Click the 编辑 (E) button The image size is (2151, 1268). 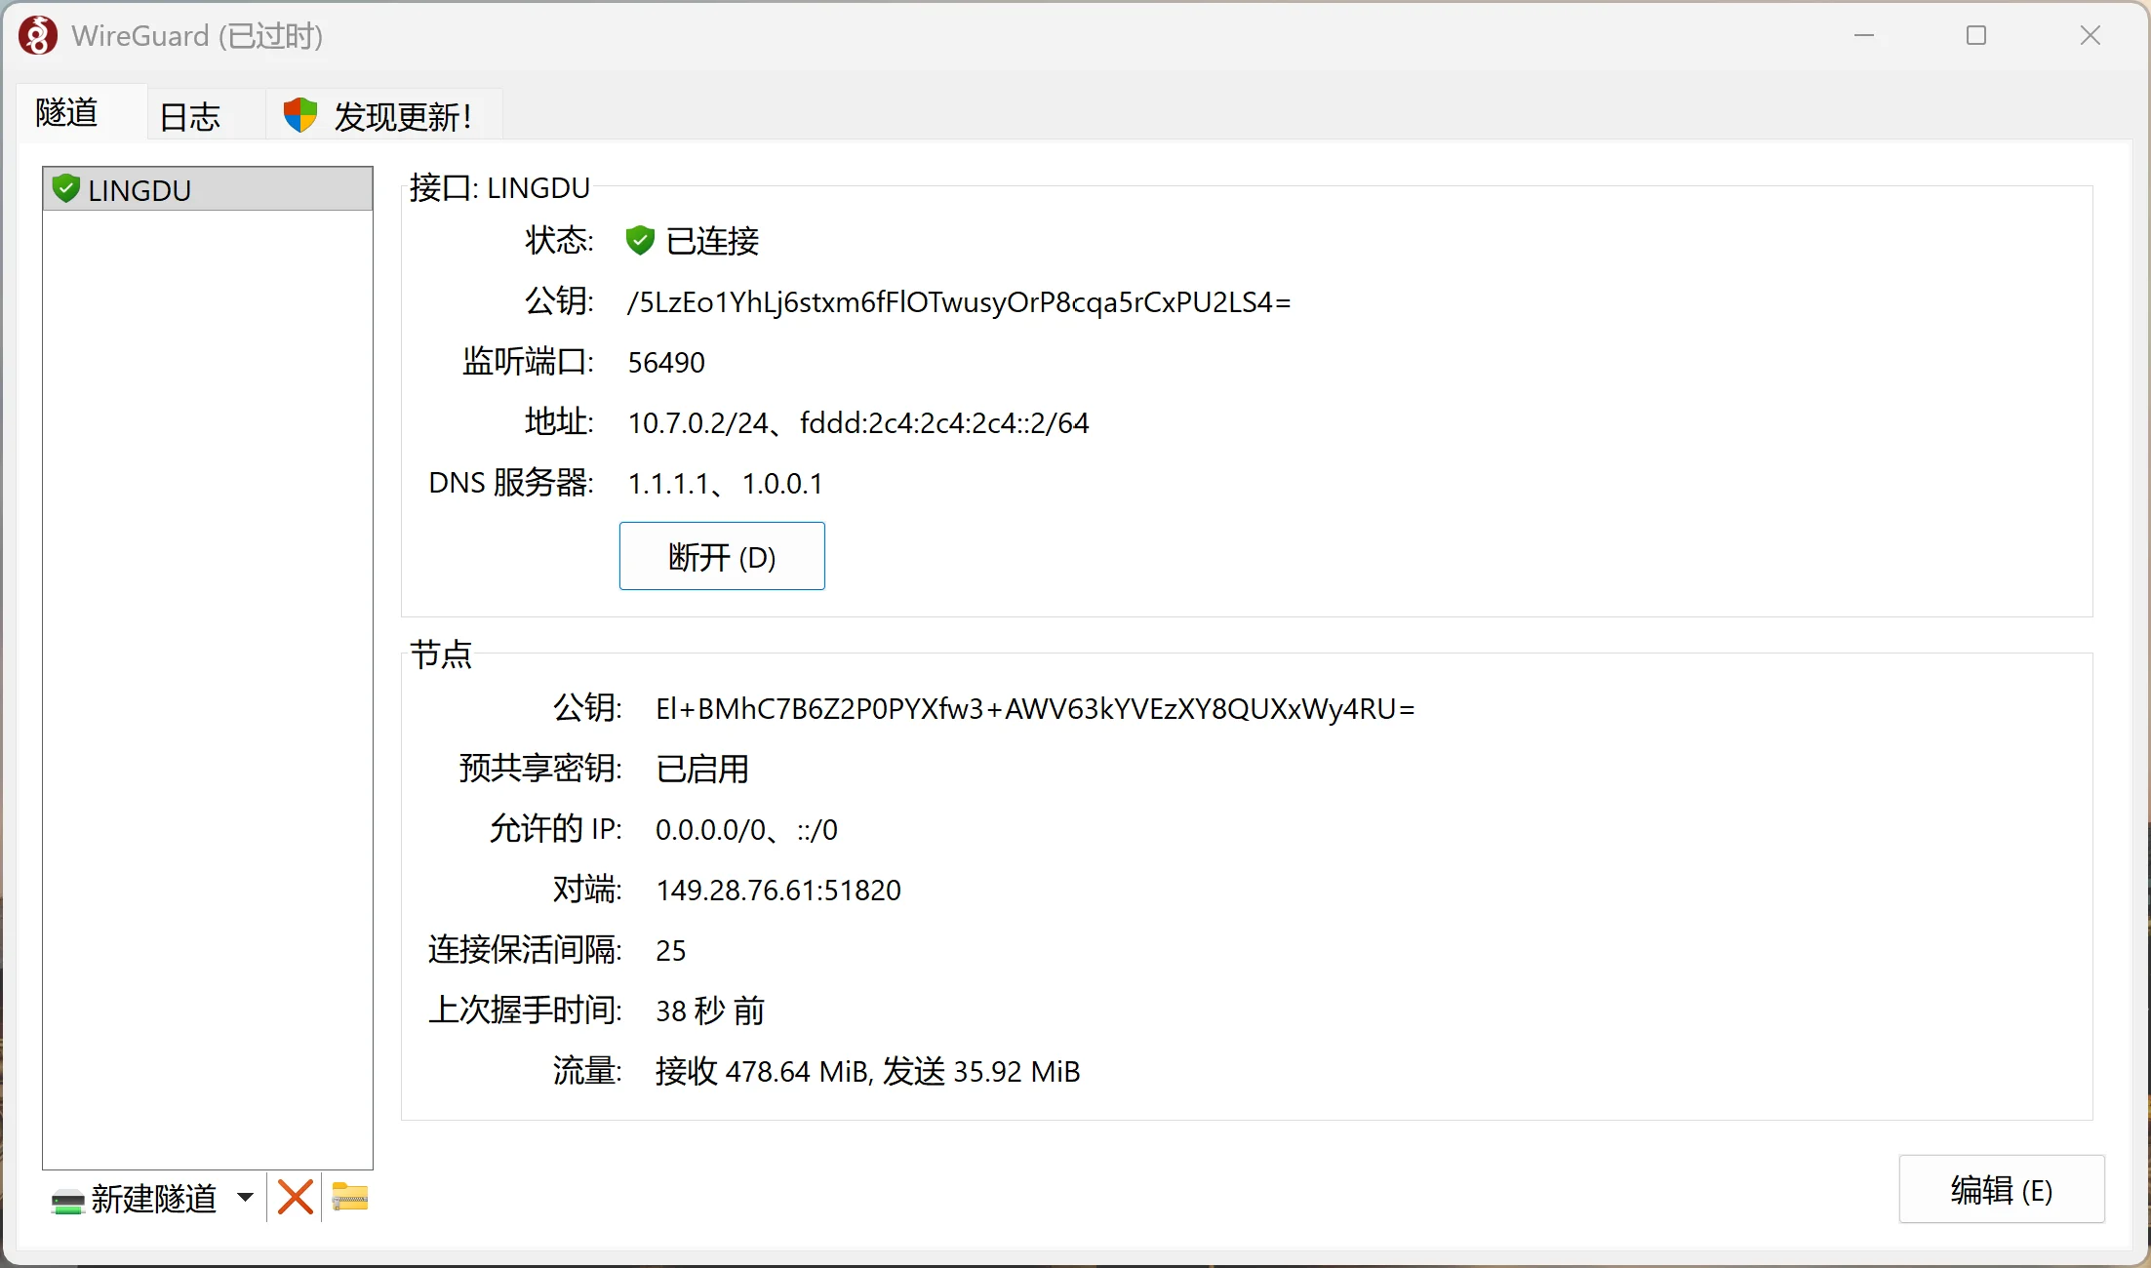(x=2002, y=1190)
